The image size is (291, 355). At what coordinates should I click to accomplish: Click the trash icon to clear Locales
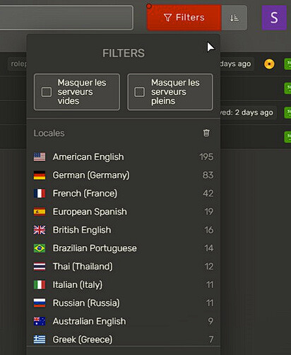(x=206, y=133)
